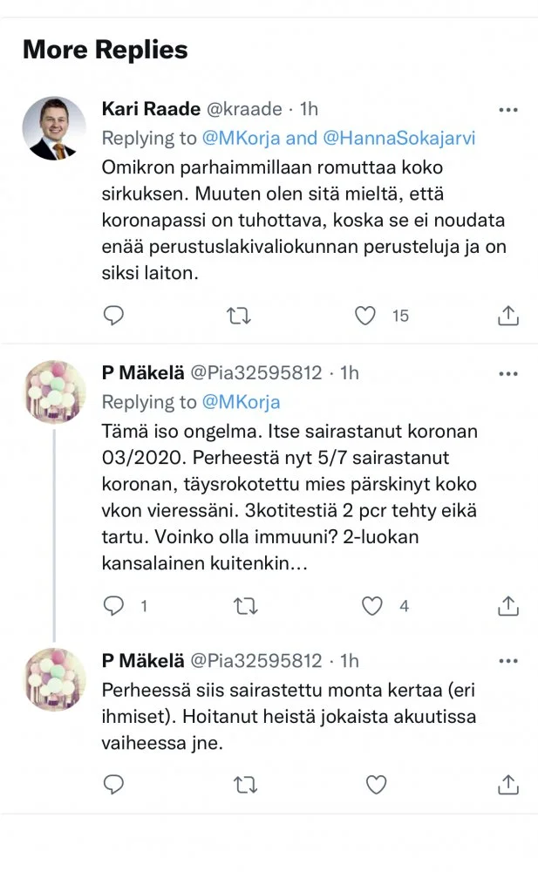
Task: Open P Mäkelä's balloon avatar on first tweet
Action: (x=54, y=392)
